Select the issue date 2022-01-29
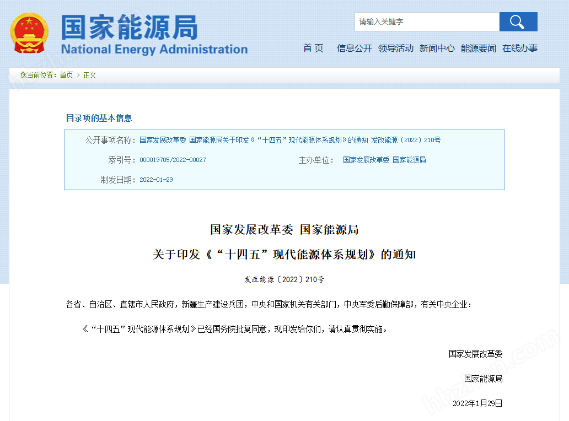Image resolution: width=569 pixels, height=421 pixels. coord(156,180)
